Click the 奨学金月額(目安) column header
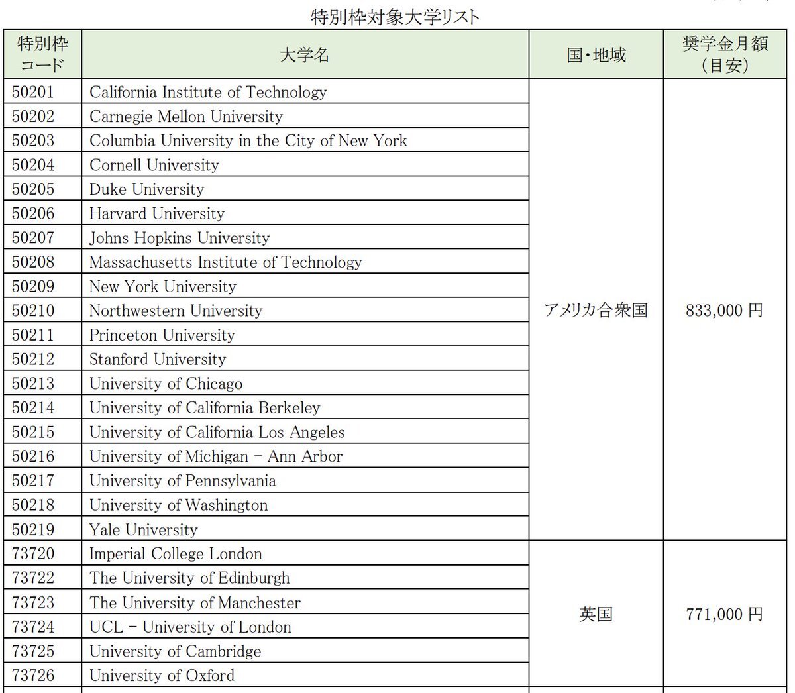795x693 pixels. (725, 54)
